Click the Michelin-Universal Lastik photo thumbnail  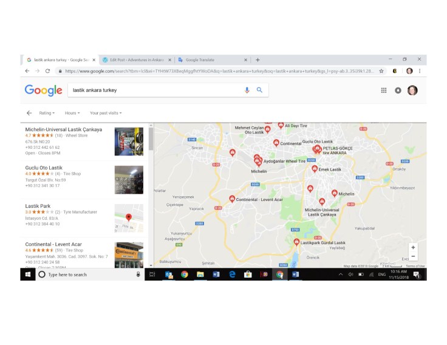tap(129, 142)
